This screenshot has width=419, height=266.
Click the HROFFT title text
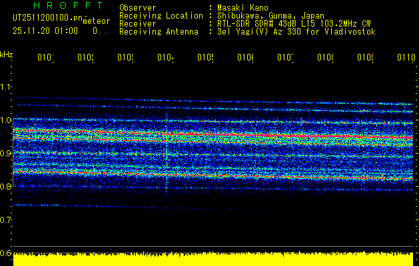pyautogui.click(x=63, y=5)
